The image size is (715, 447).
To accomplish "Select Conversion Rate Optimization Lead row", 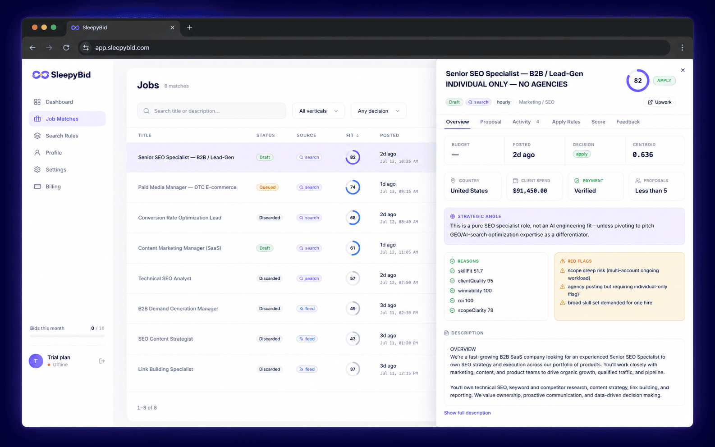I will (x=281, y=218).
